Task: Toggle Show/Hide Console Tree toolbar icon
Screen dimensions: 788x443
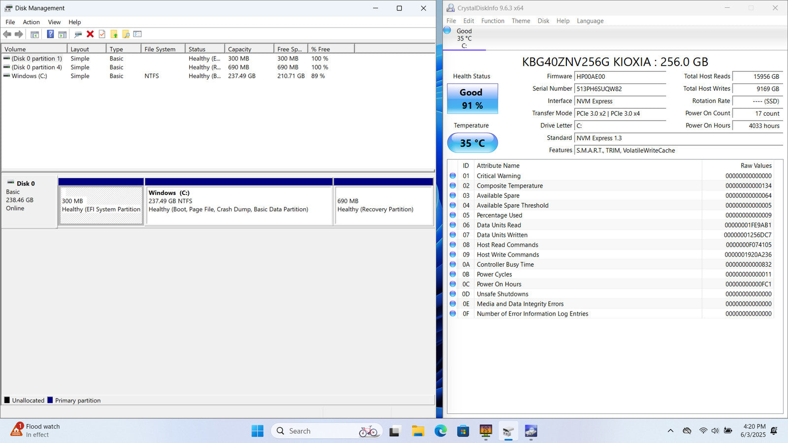Action: point(34,34)
